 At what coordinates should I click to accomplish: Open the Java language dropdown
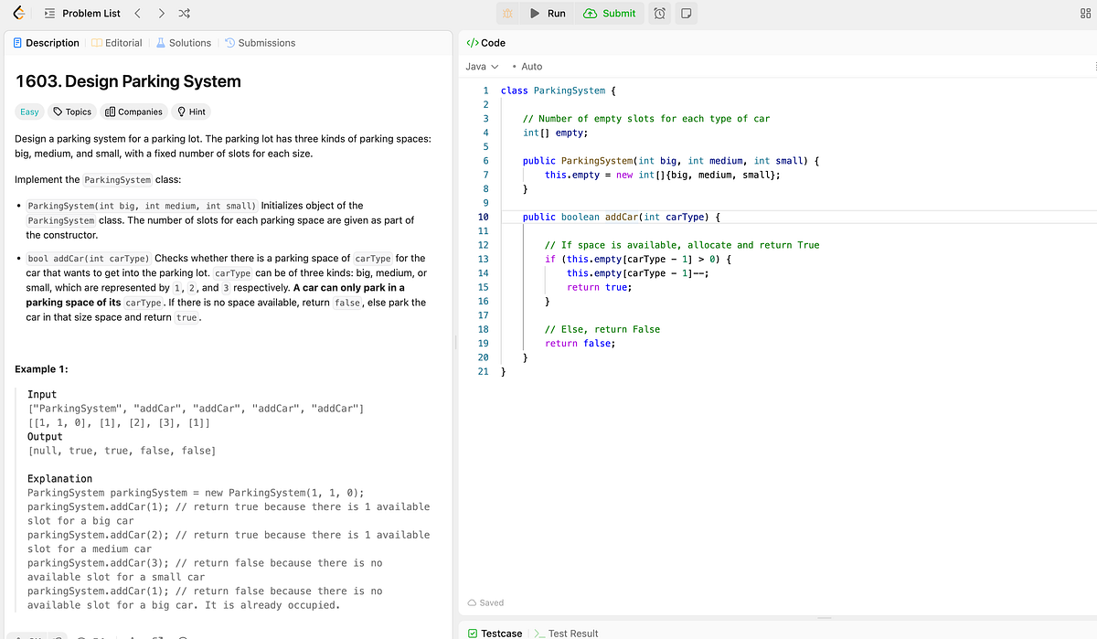tap(482, 66)
